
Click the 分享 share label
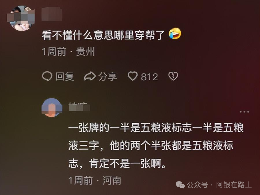pos(108,77)
